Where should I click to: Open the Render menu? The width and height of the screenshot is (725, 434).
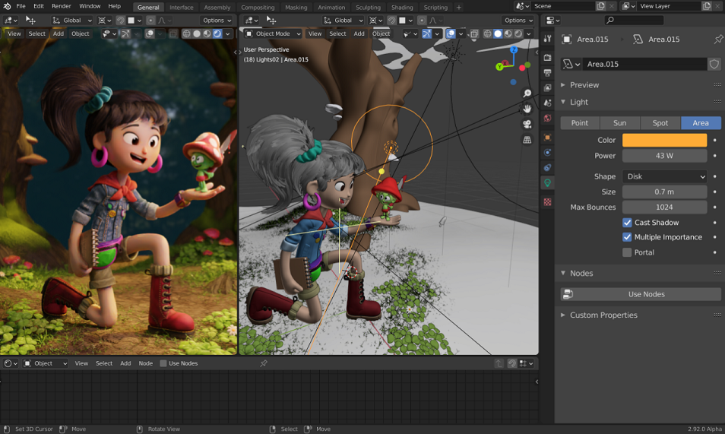(x=62, y=6)
